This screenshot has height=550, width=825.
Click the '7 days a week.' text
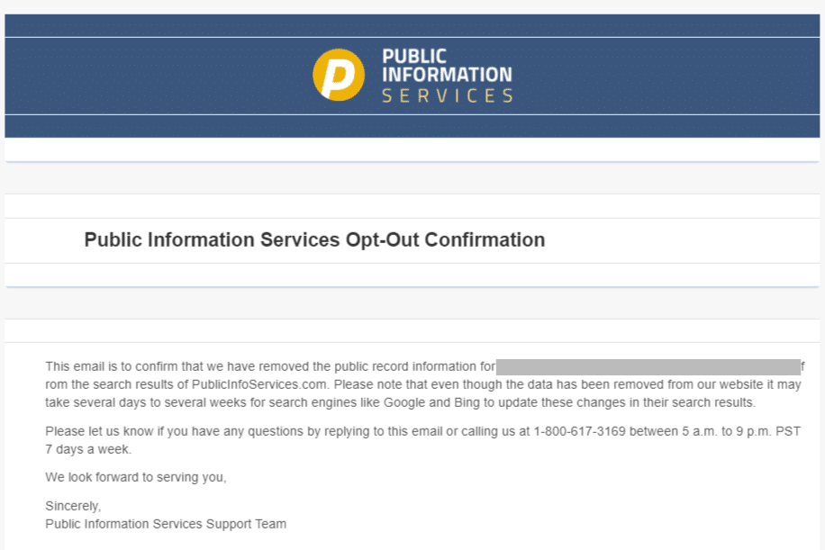tap(88, 449)
